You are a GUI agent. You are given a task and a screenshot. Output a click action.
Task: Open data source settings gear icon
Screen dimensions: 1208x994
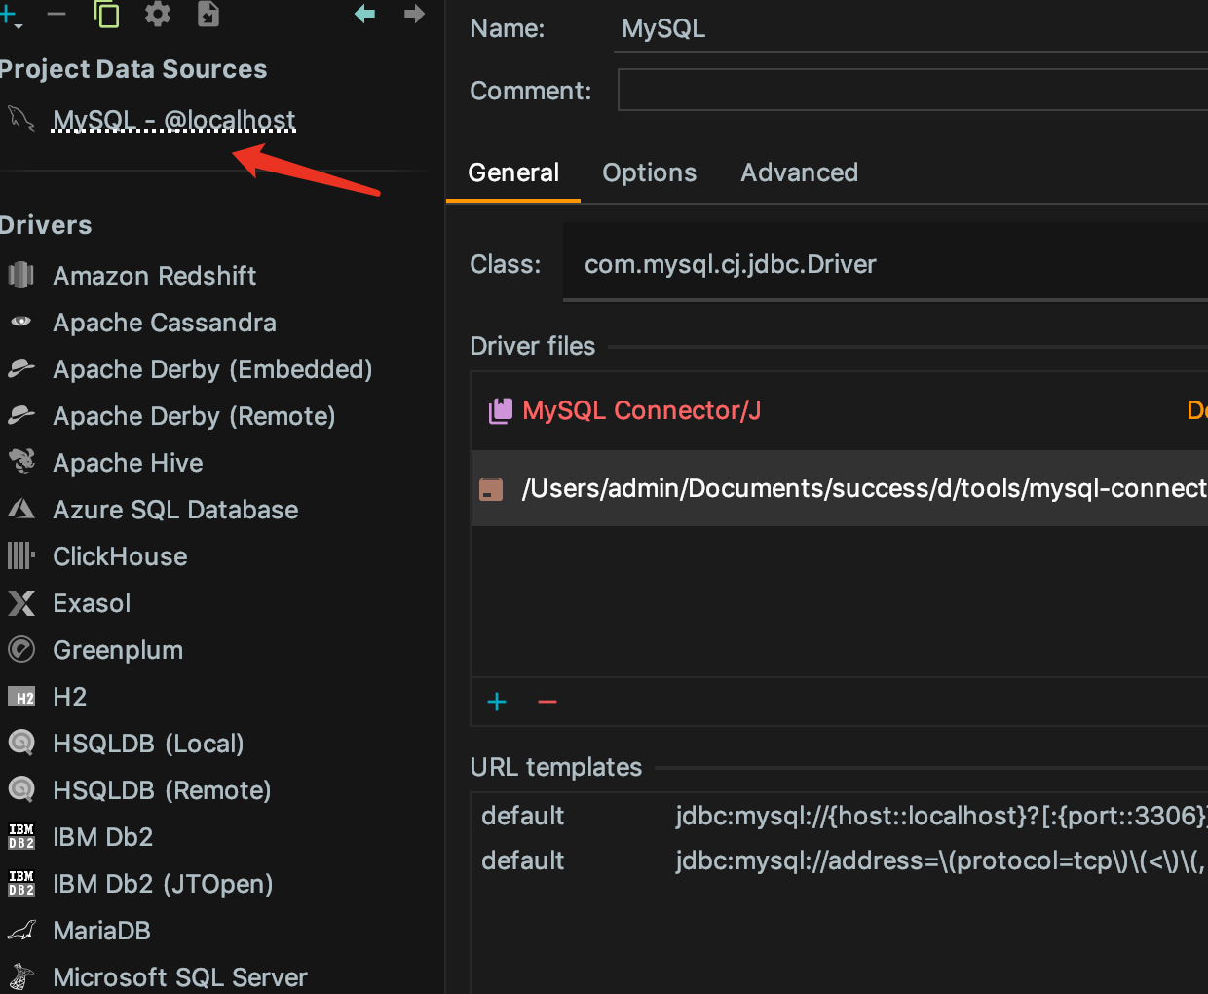point(158,14)
